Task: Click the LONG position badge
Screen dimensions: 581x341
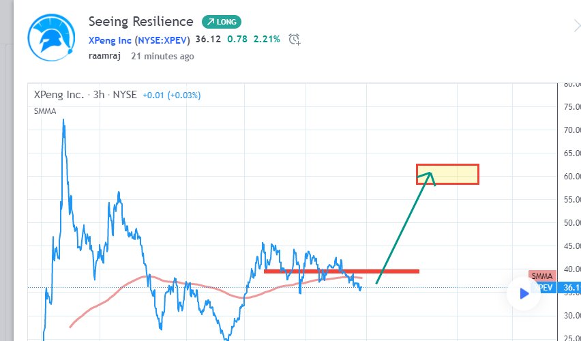Action: pos(222,22)
